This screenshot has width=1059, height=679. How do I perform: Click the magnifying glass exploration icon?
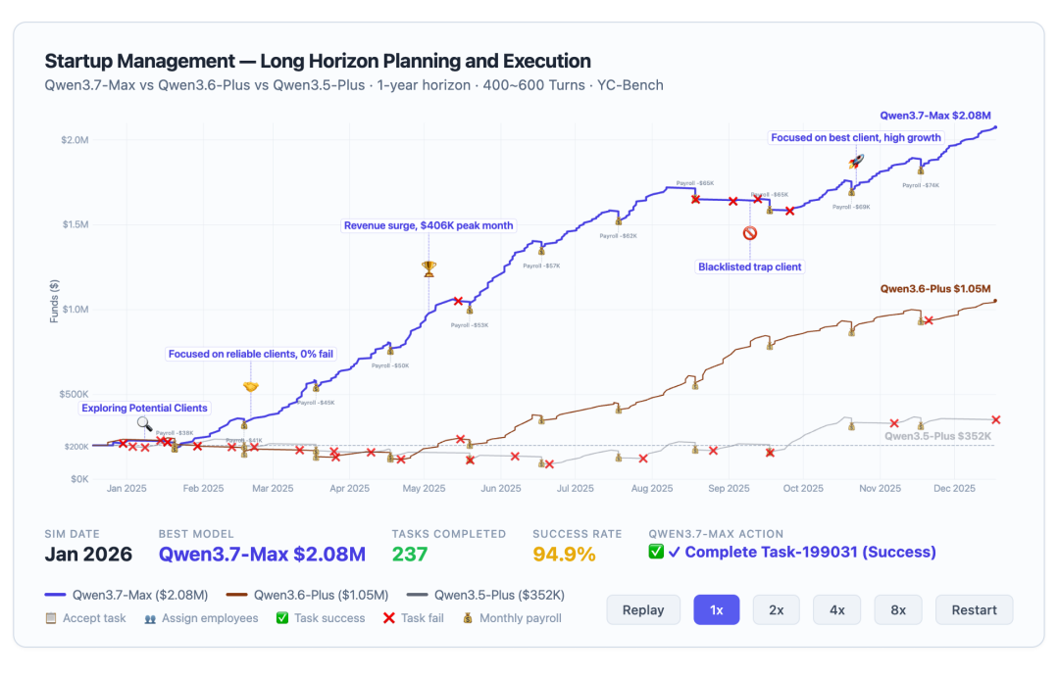point(144,424)
